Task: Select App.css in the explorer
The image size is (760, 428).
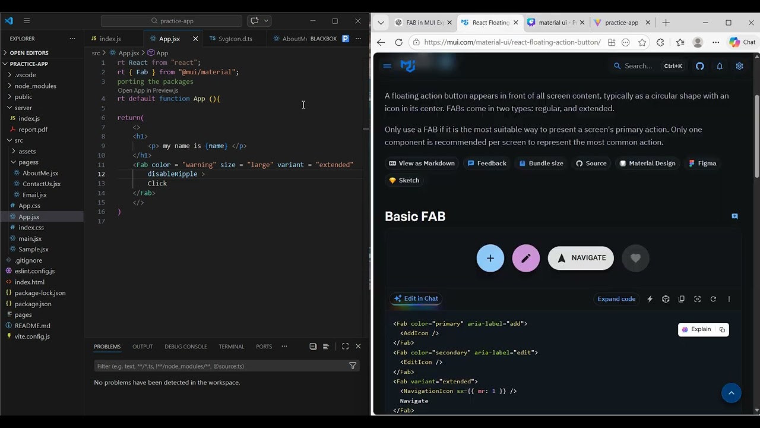Action: point(29,206)
